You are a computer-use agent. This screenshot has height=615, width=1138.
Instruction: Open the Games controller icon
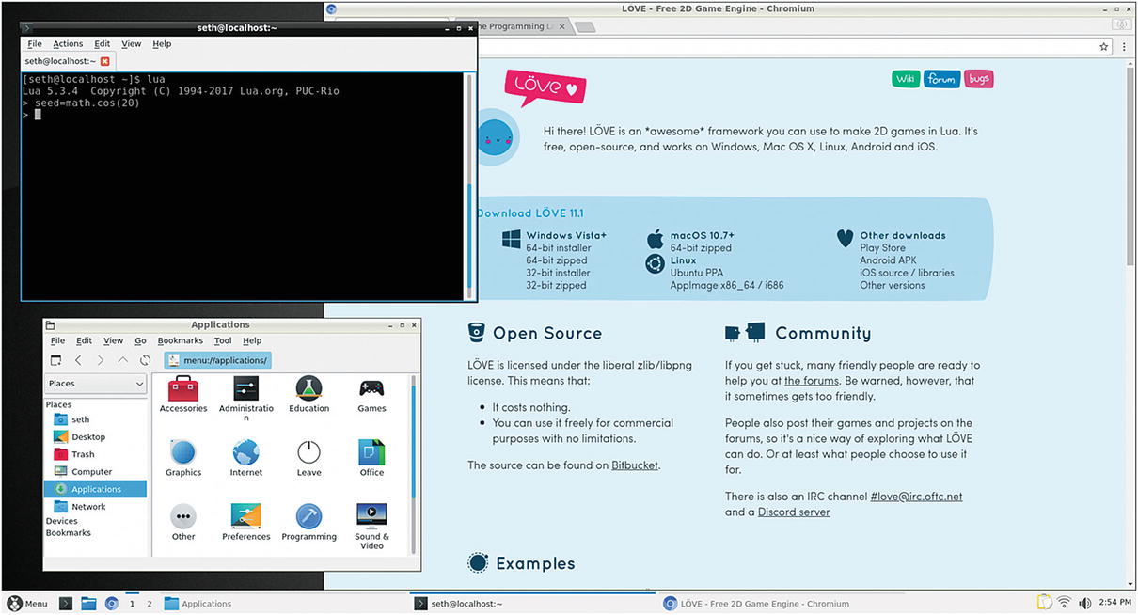[x=371, y=387]
